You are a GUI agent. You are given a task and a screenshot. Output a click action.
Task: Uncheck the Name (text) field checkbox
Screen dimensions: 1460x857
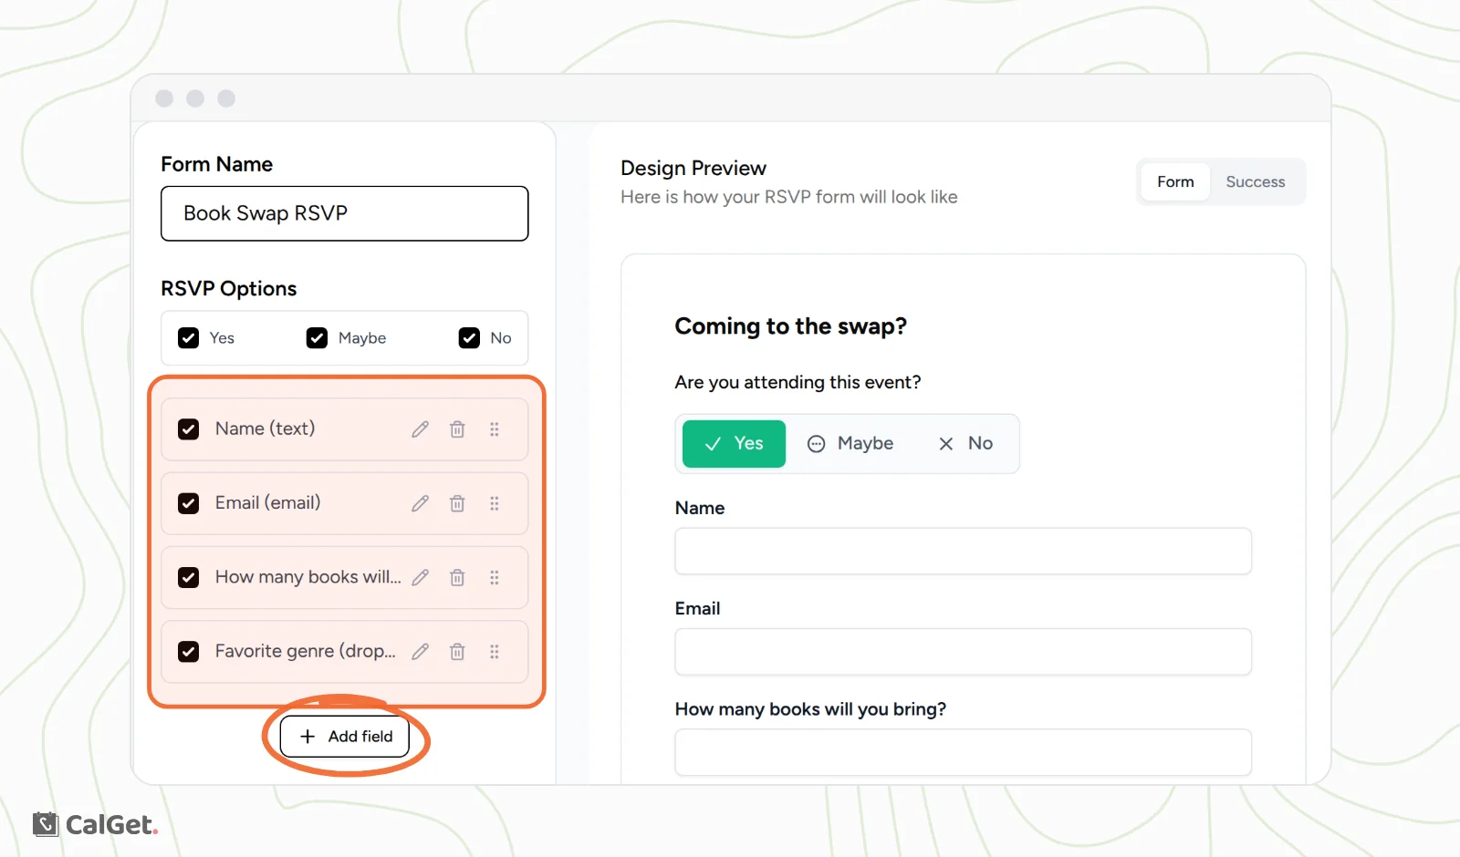click(189, 429)
